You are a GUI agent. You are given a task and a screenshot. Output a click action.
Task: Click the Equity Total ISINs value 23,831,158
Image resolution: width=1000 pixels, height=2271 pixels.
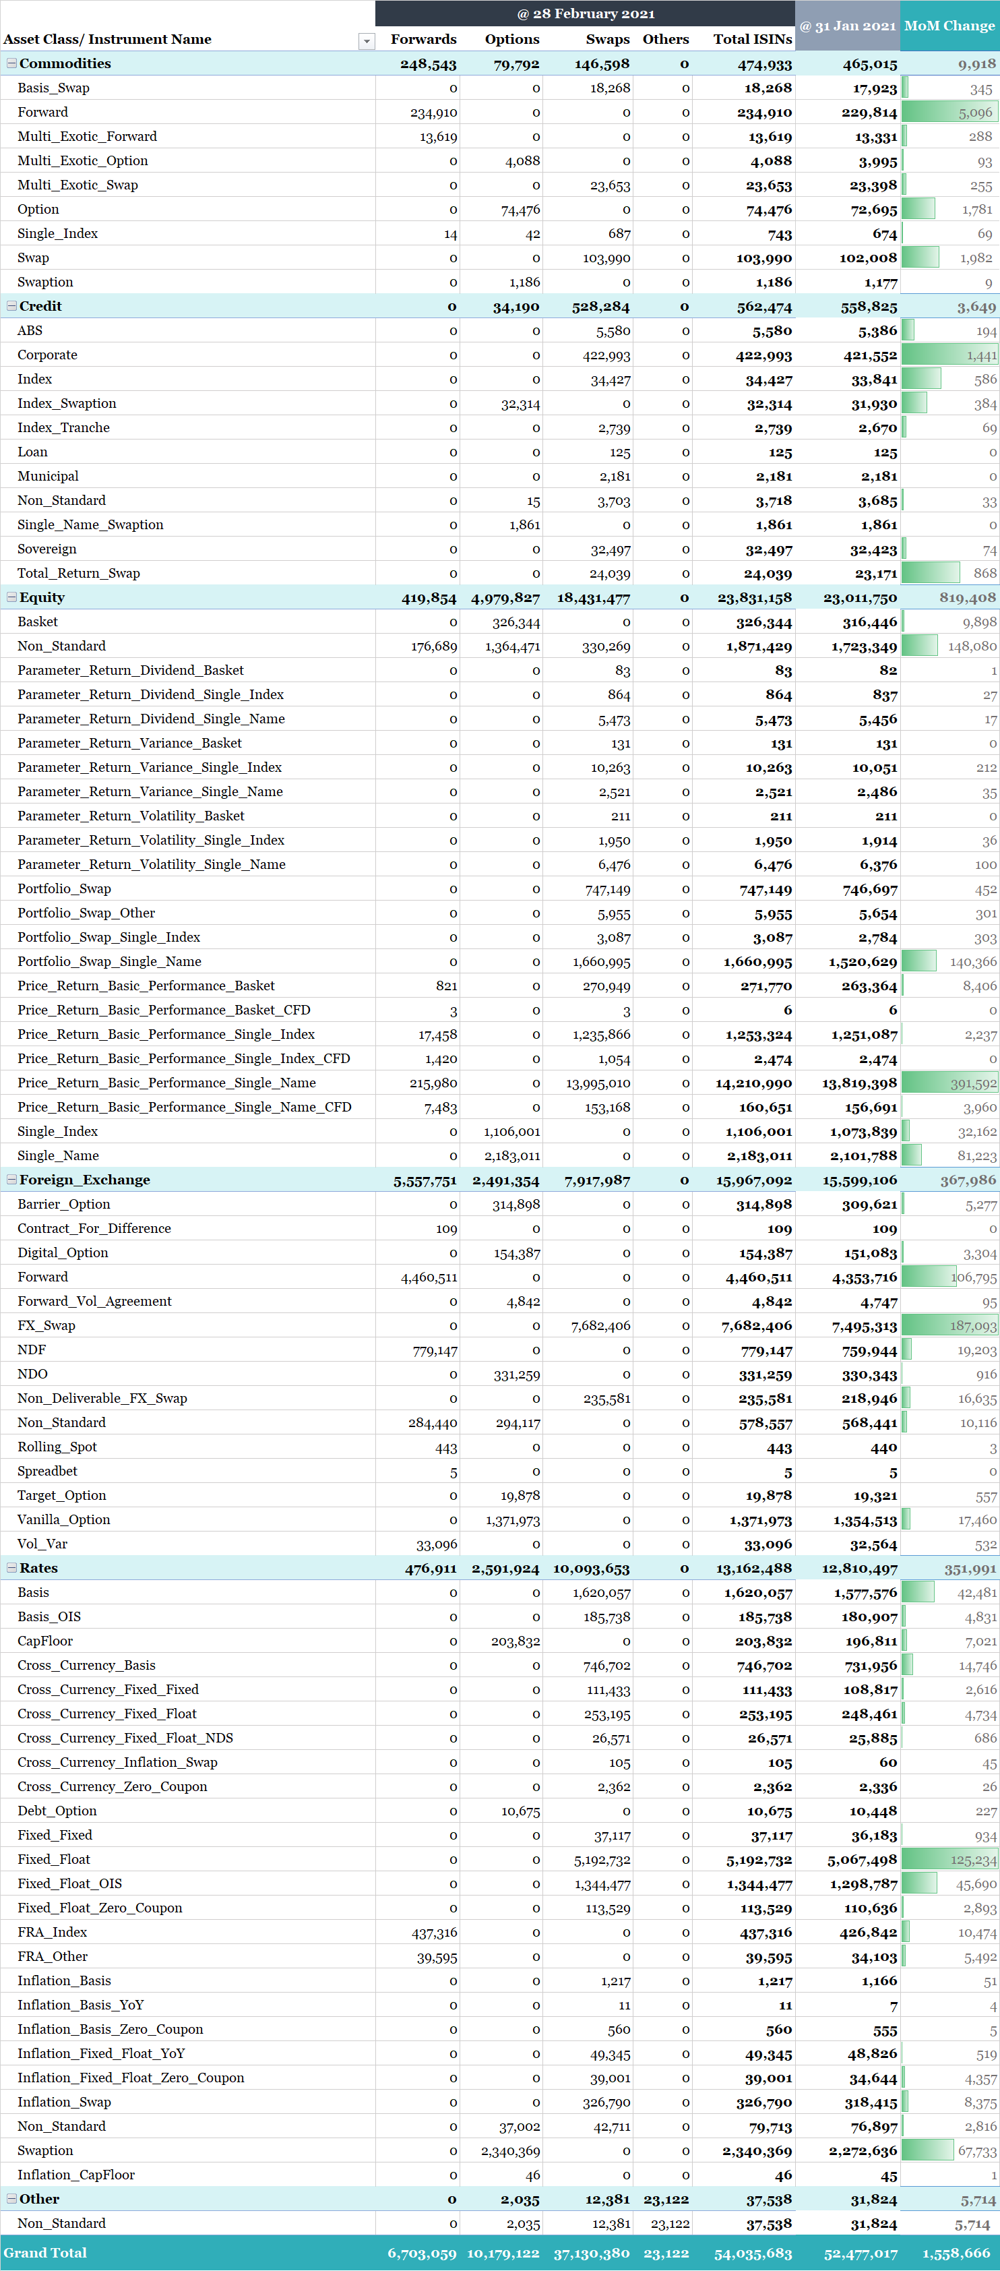754,598
